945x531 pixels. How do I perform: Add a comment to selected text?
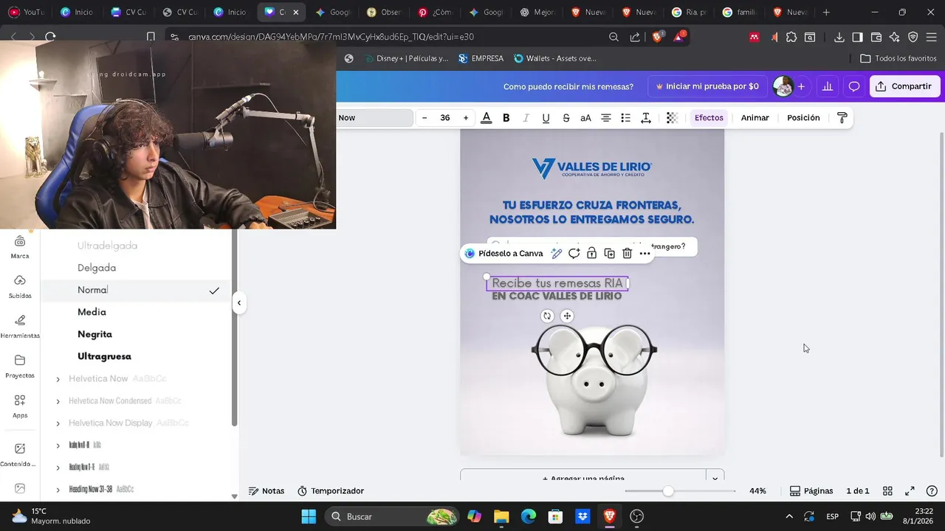click(x=574, y=253)
